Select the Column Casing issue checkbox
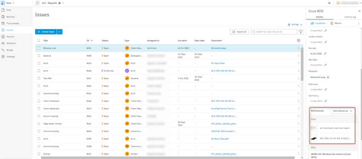 pos(39,116)
